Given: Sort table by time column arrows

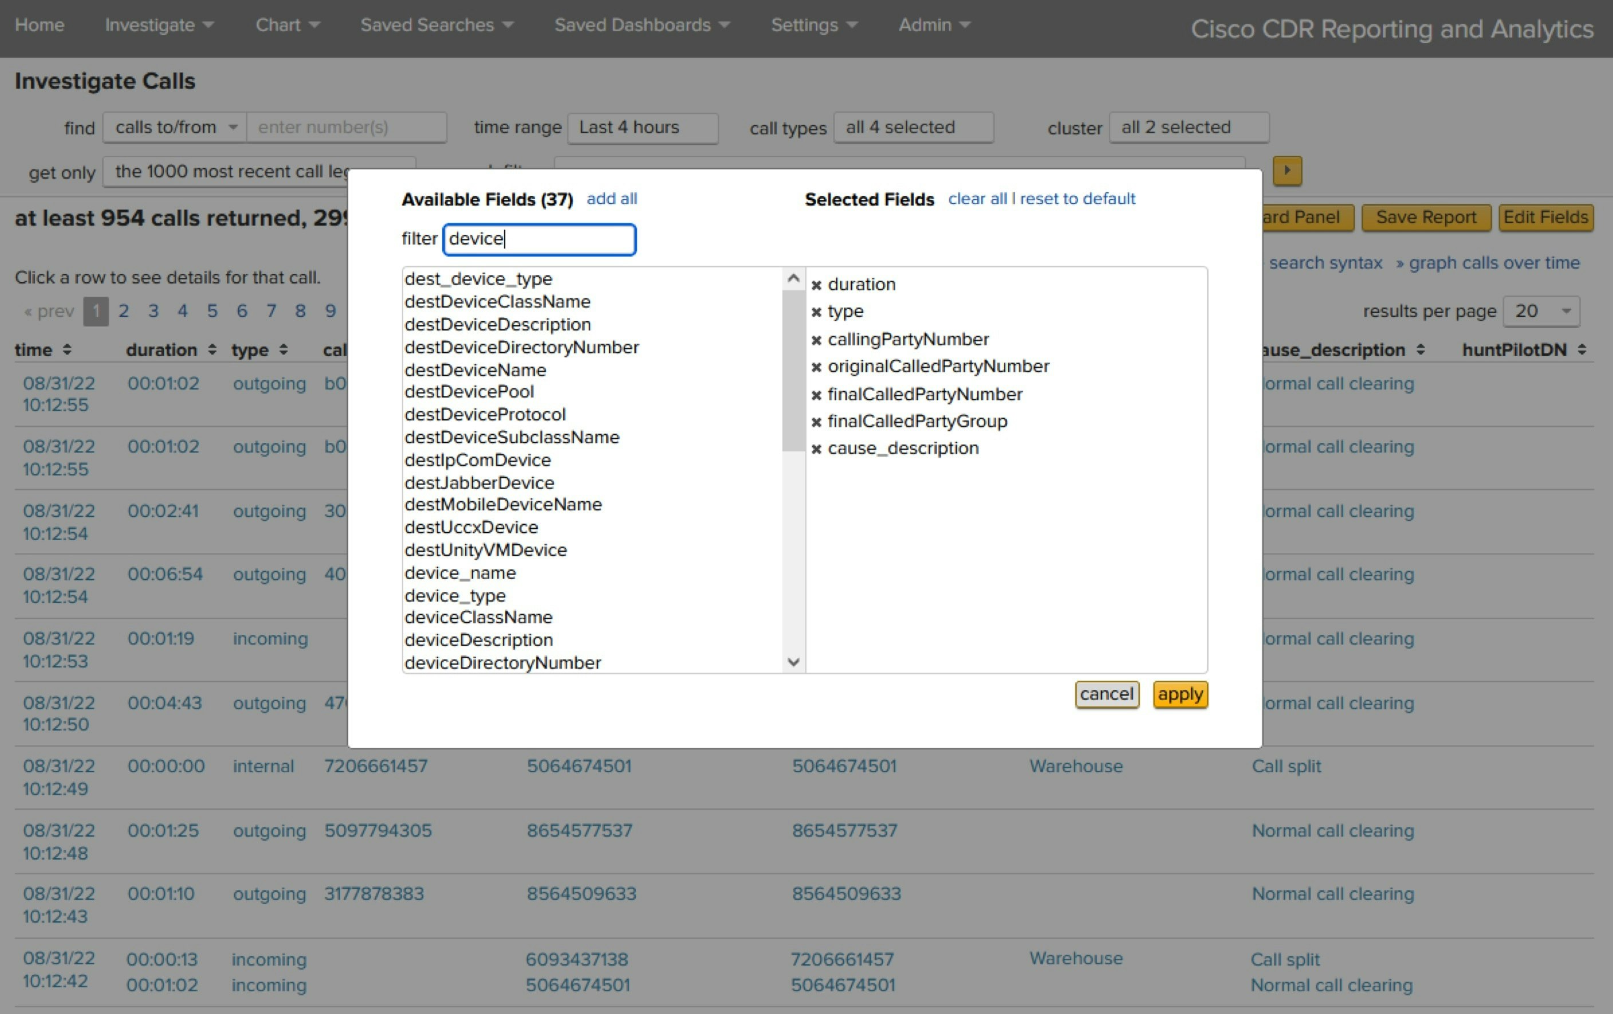Looking at the screenshot, I should click(x=67, y=349).
